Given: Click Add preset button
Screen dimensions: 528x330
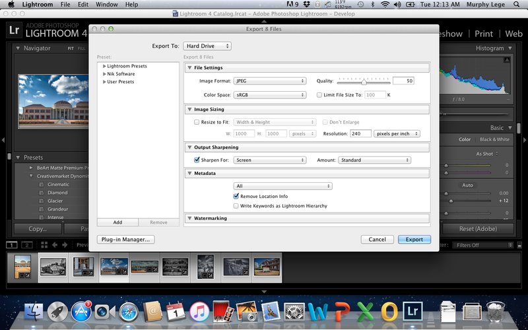Looking at the screenshot, I should click(x=117, y=222).
